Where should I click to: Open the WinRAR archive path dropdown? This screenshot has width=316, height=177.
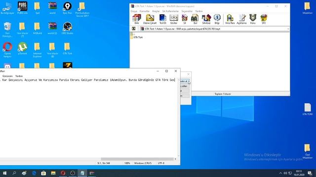coord(288,29)
